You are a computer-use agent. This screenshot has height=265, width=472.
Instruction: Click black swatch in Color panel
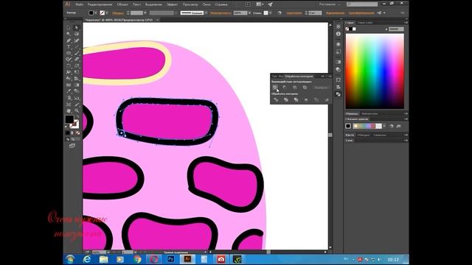coord(351,29)
